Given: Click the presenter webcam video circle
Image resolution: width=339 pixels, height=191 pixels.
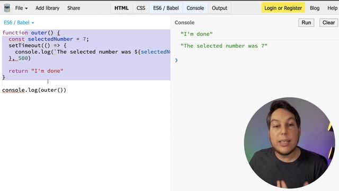Looking at the screenshot, I should click(x=289, y=143).
